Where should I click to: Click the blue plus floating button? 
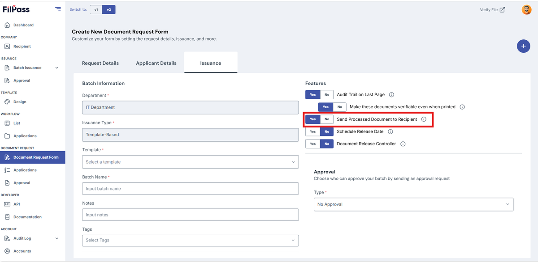tap(523, 46)
